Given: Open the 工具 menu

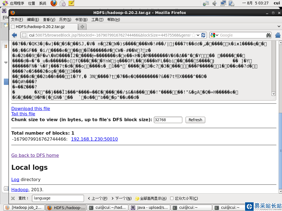Looking at the screenshot, I should [97, 20].
